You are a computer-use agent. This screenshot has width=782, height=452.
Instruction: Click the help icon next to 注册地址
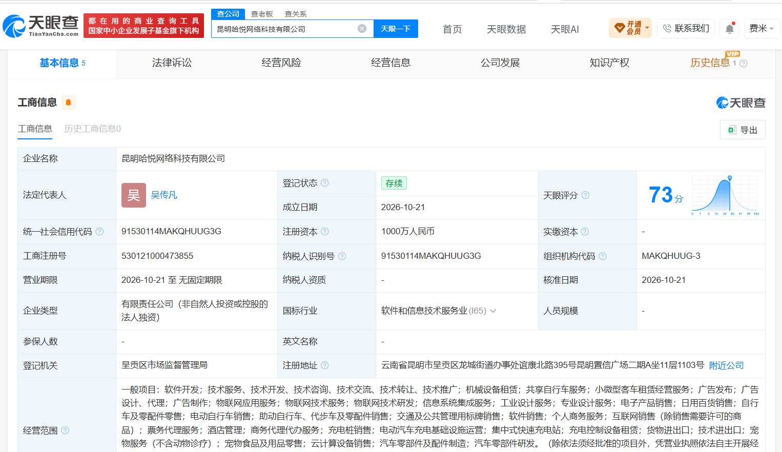pyautogui.click(x=325, y=365)
